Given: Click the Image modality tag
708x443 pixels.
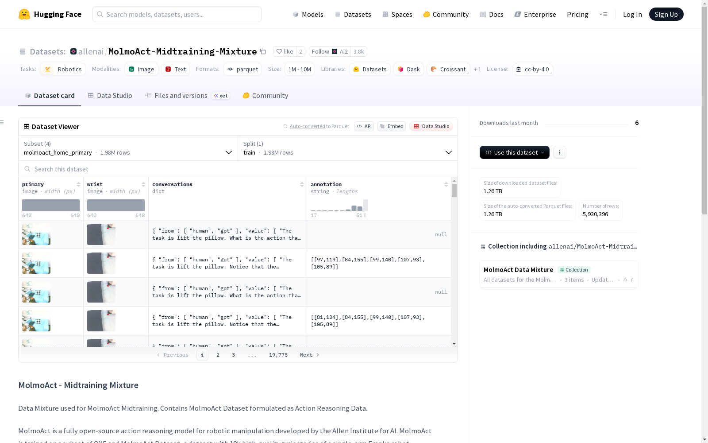Looking at the screenshot, I should (x=142, y=69).
